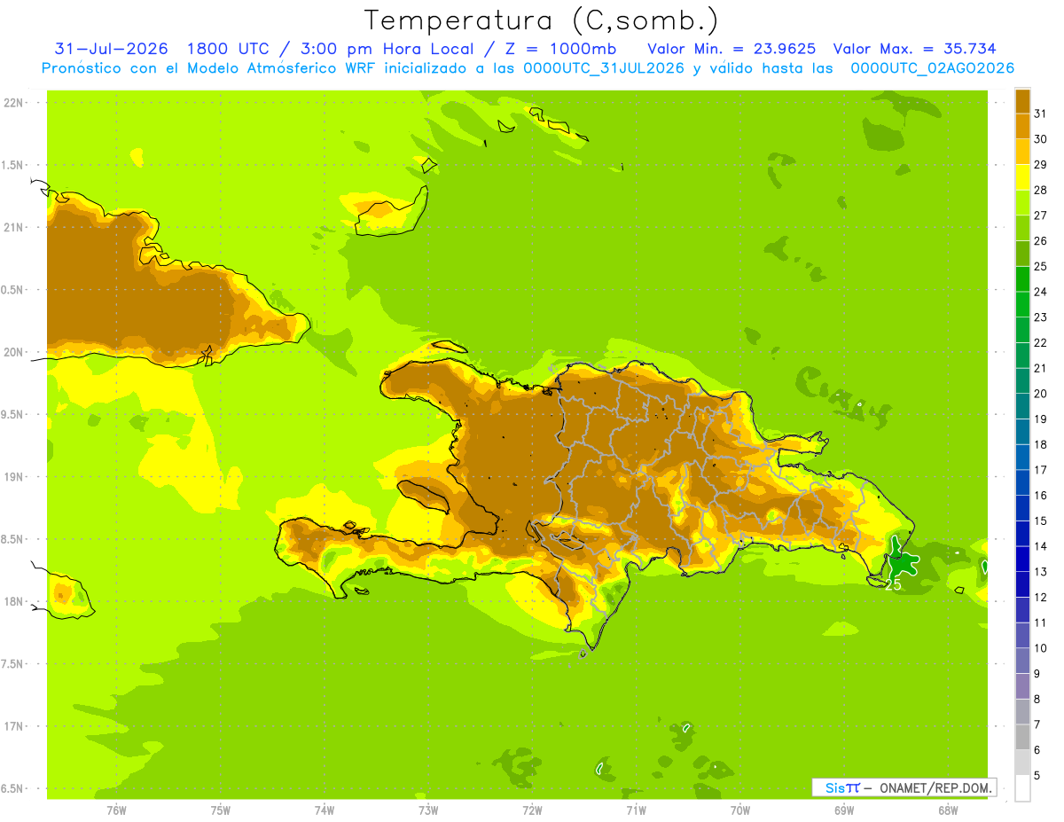
Task: Click the 'SisTT - ONAMET/REP.DOM.' credit label
Action: pyautogui.click(x=904, y=787)
